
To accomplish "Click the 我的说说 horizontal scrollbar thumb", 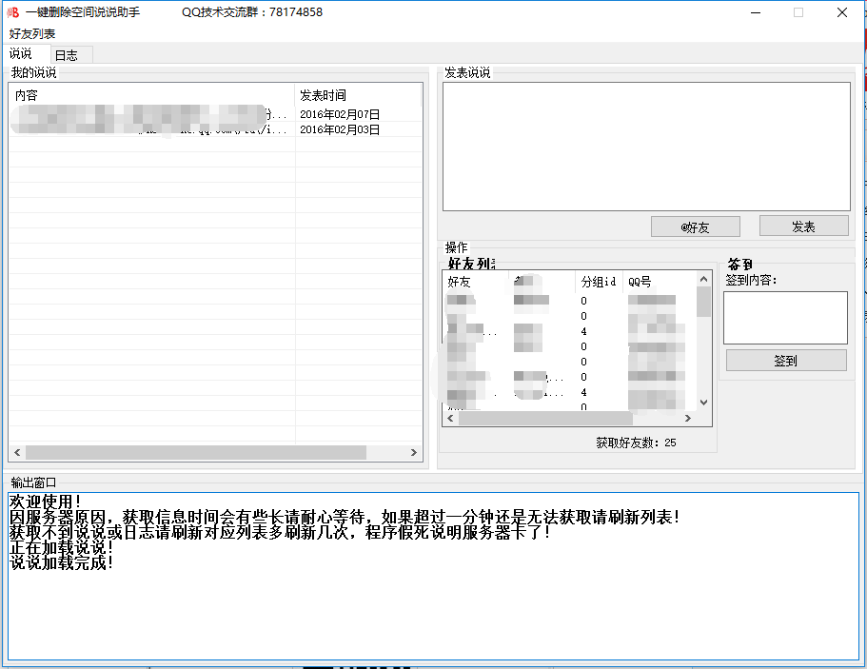I will click(196, 452).
